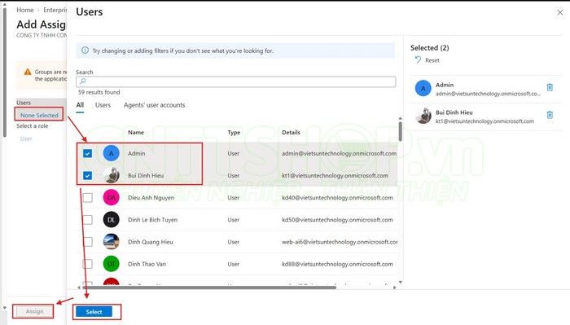This screenshot has width=570, height=325.
Task: Switch to the All tab
Action: click(80, 105)
